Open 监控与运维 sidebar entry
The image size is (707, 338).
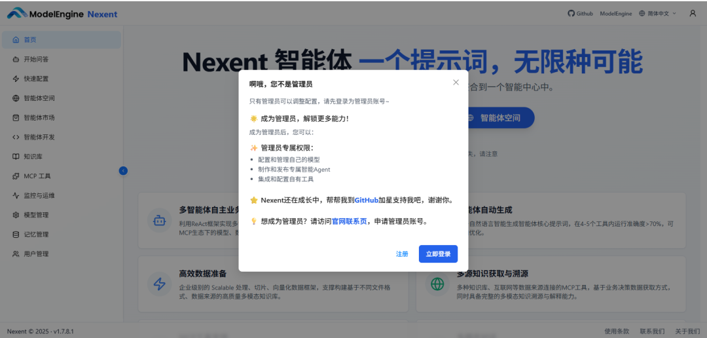[x=62, y=195]
